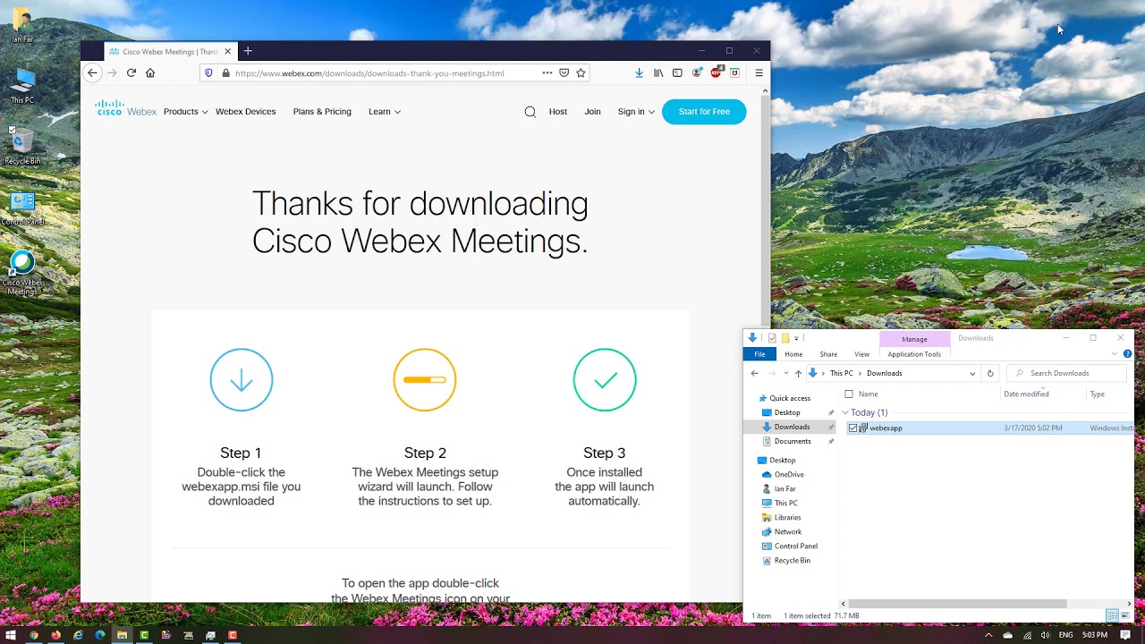
Task: Go to Firefox home page icon
Action: 150,73
